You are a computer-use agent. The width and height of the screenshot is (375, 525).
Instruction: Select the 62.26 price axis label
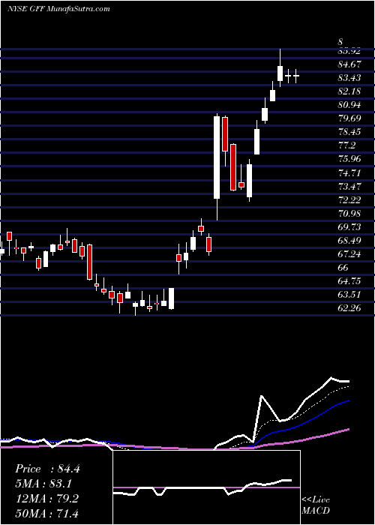pos(349,308)
